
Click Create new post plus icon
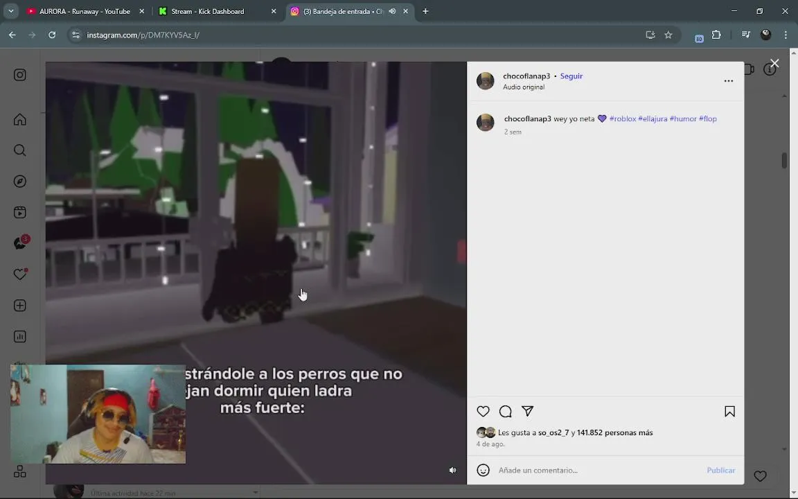click(x=20, y=306)
